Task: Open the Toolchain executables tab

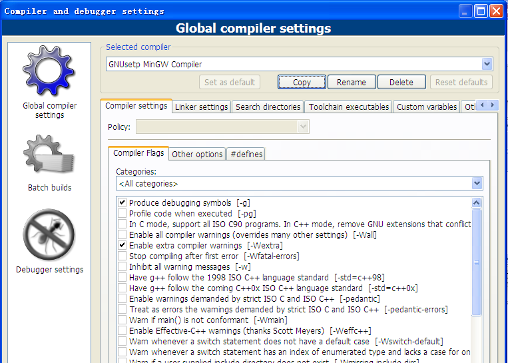Action: click(349, 107)
